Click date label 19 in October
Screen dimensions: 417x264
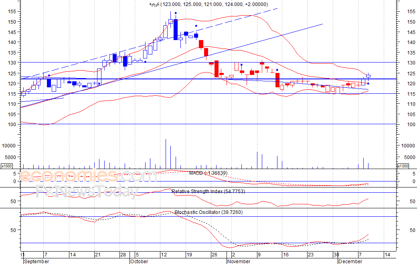click(189, 255)
